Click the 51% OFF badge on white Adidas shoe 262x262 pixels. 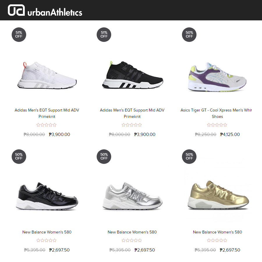(19, 35)
